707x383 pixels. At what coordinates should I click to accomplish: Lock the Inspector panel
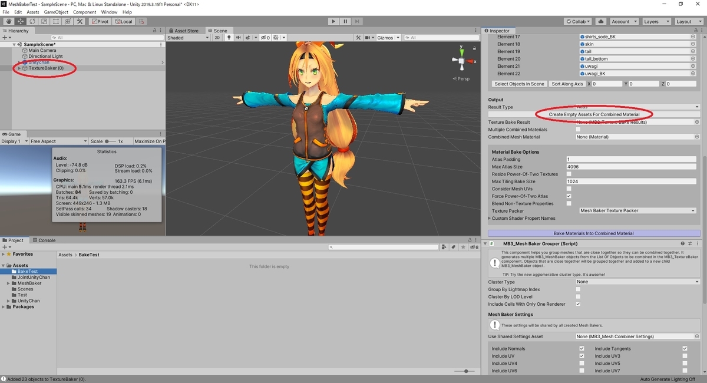click(x=695, y=31)
